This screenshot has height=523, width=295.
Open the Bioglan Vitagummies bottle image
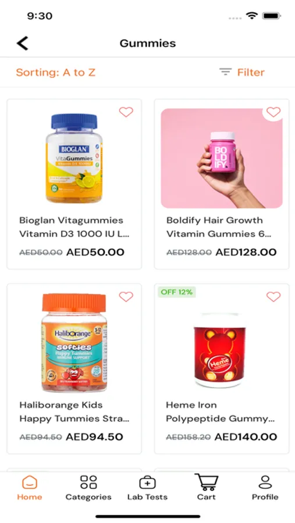point(74,159)
